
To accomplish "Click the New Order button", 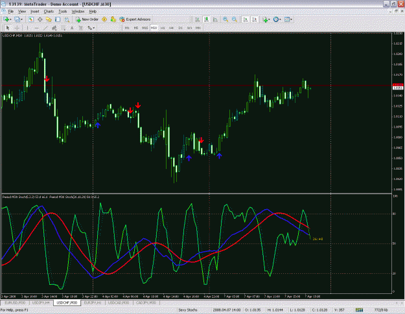I will click(x=87, y=19).
